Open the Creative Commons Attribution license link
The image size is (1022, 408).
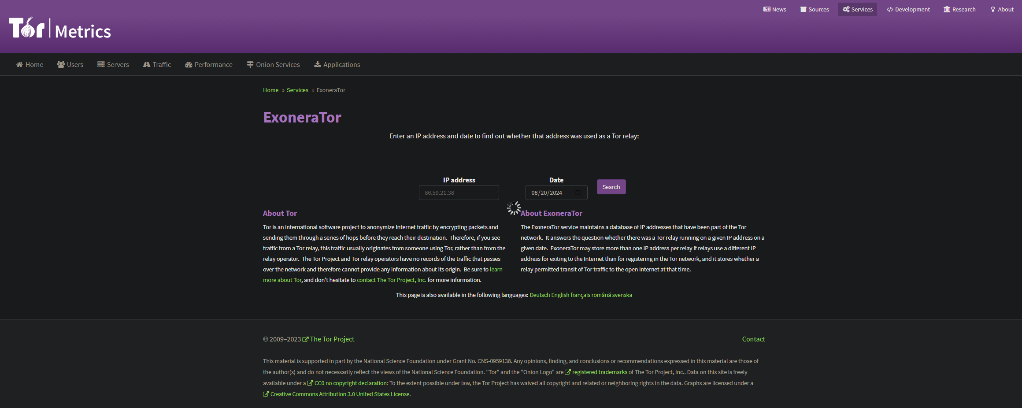pos(339,394)
